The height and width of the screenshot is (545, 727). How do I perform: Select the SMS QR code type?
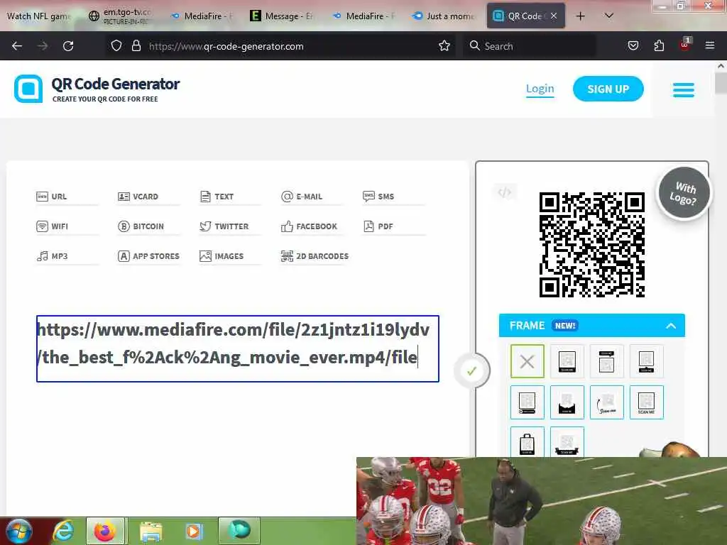pos(378,197)
